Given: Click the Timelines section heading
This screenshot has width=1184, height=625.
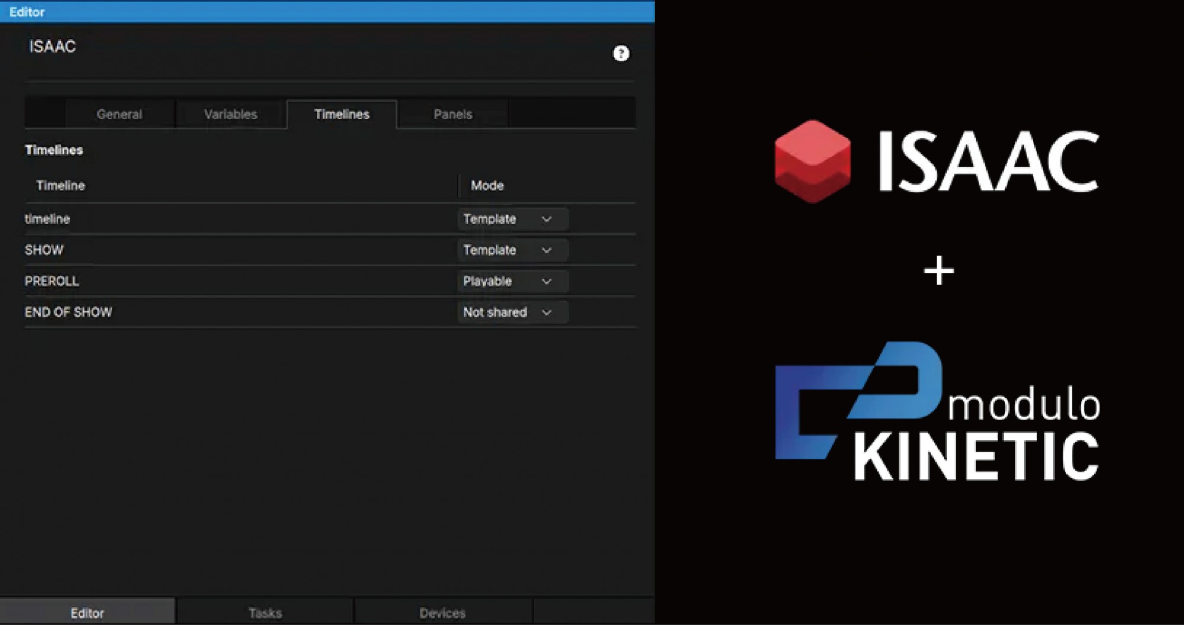Looking at the screenshot, I should coord(54,150).
